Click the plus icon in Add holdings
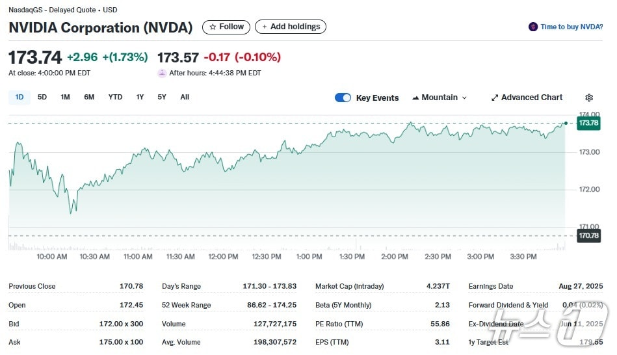 [x=264, y=27]
